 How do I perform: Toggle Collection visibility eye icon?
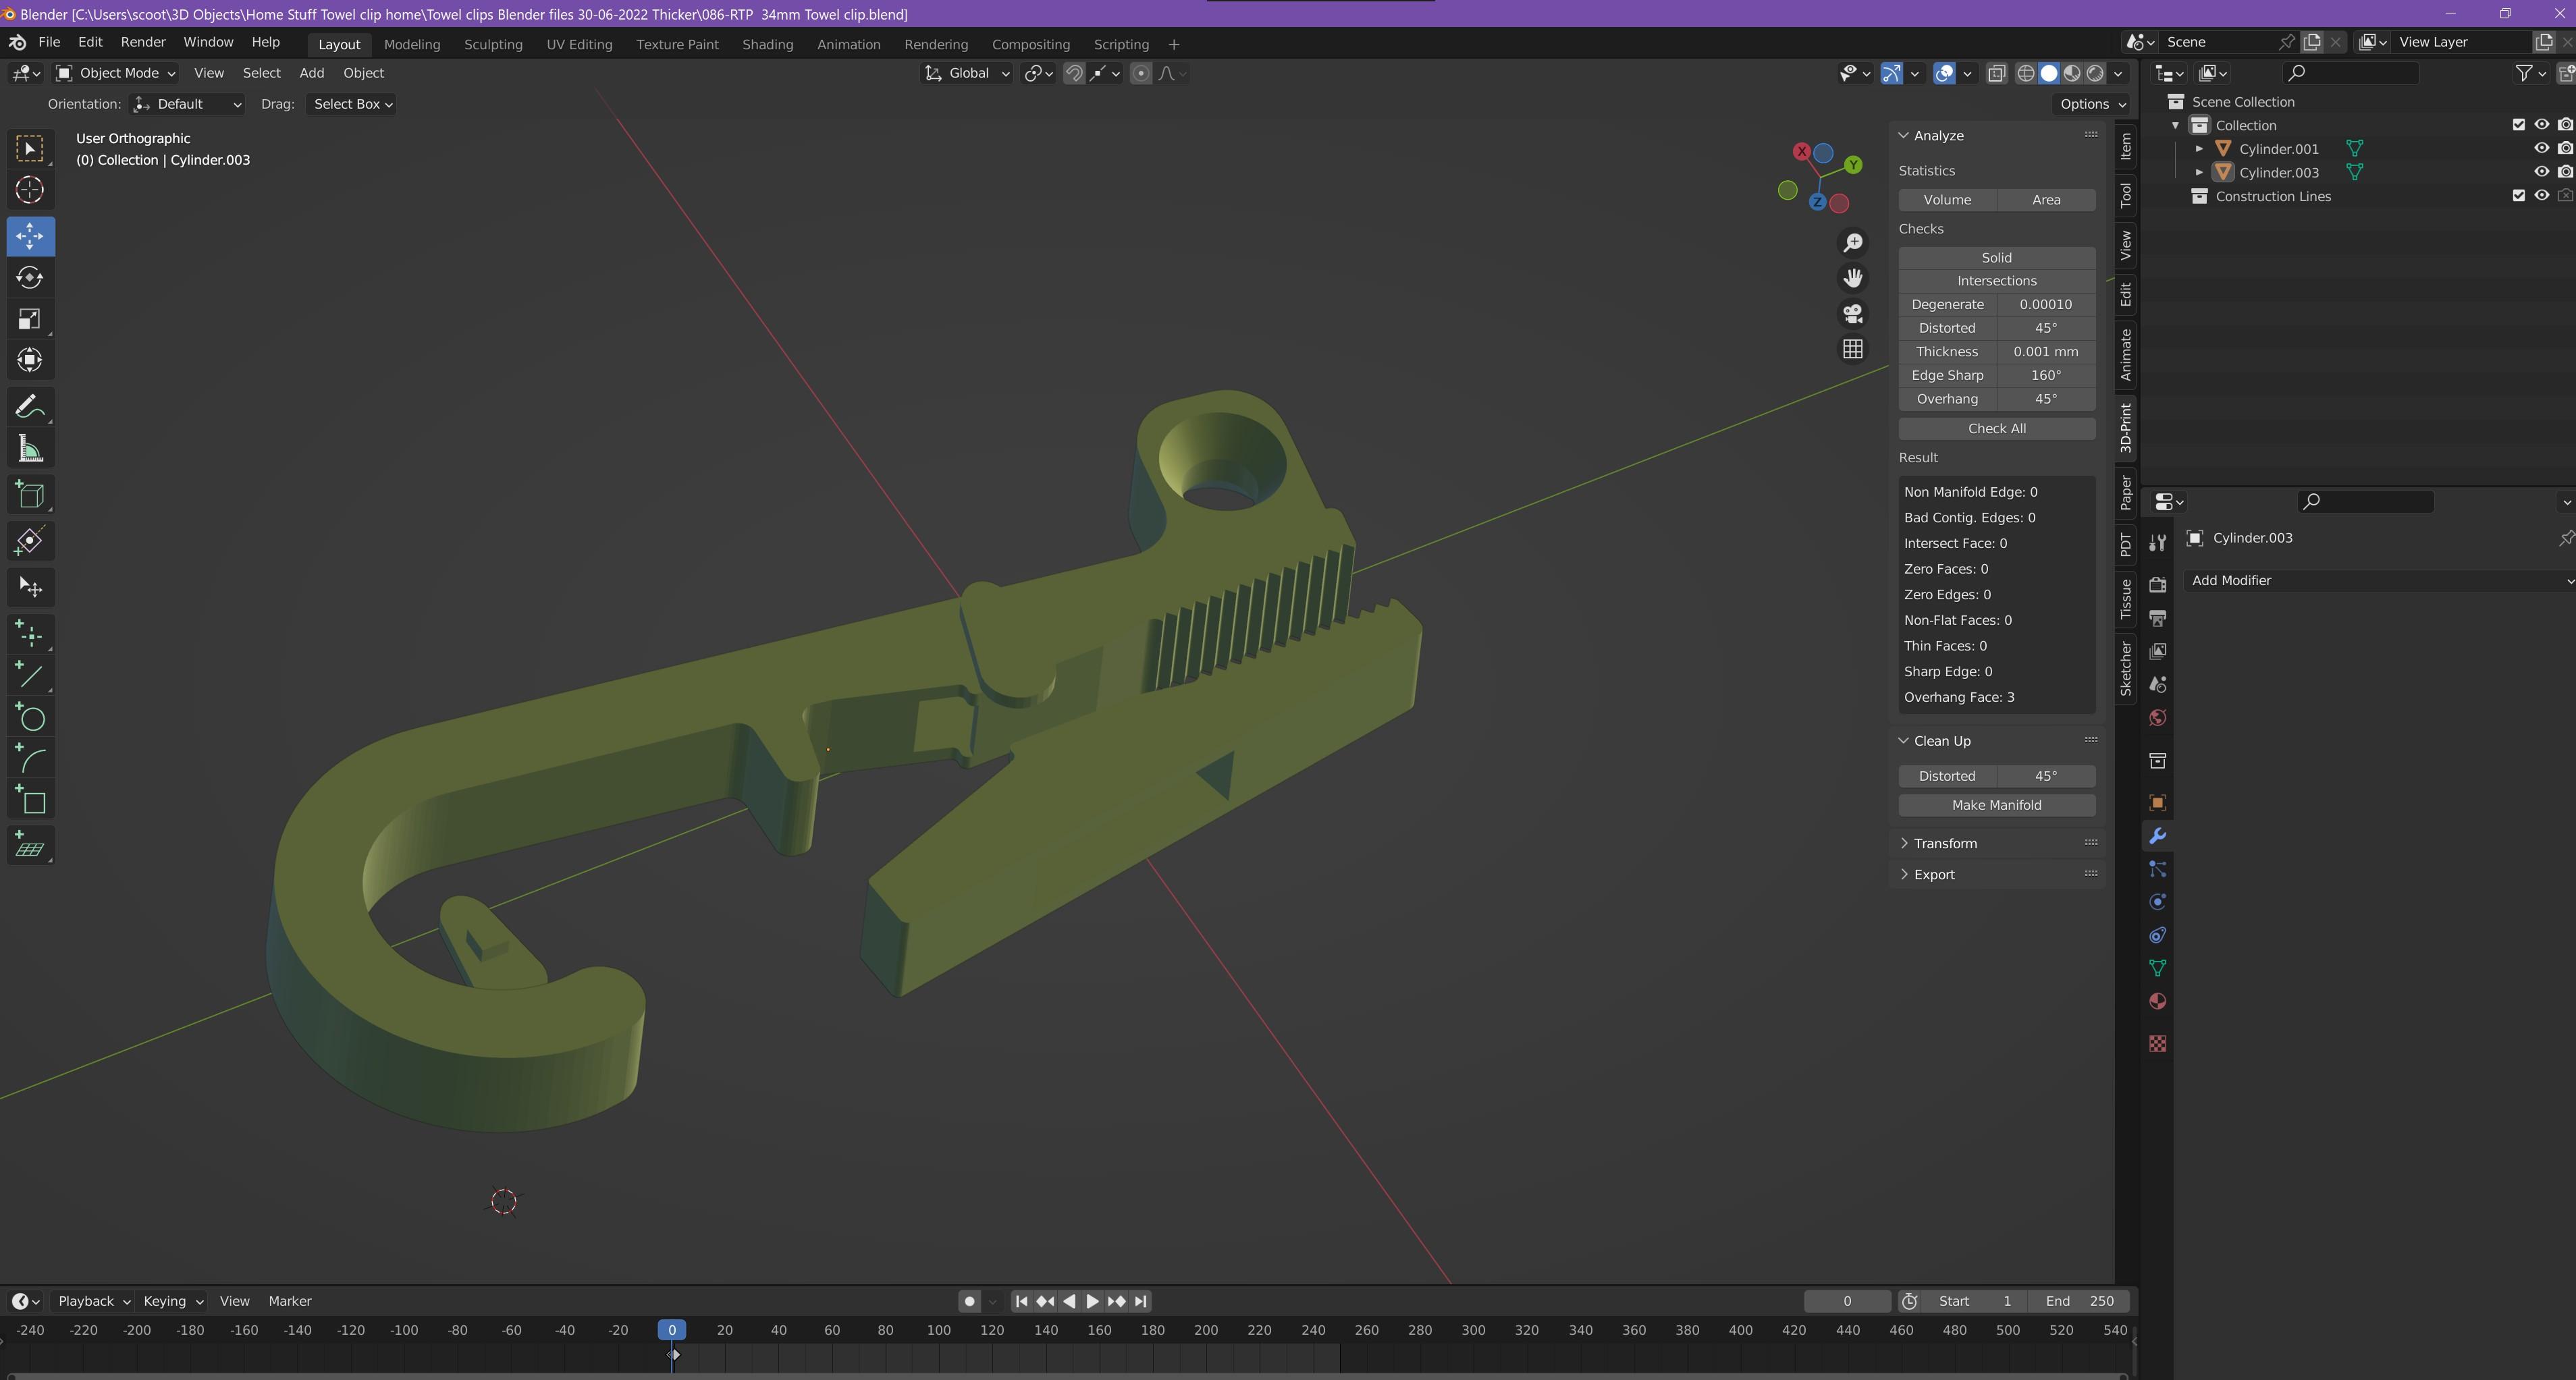point(2541,125)
